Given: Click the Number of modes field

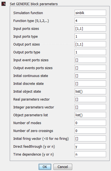Looking at the screenshot, I should (90, 123).
